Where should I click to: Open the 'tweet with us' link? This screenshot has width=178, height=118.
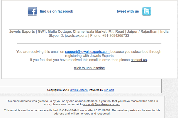[x=128, y=11]
